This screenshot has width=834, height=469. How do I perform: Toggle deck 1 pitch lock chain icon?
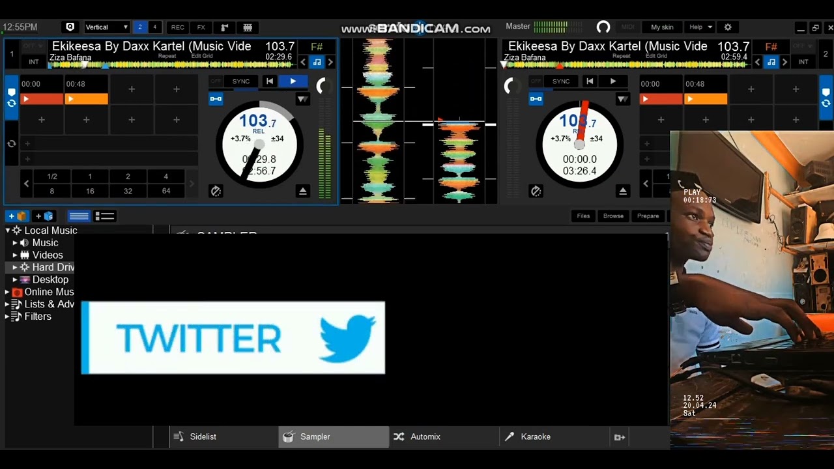(x=216, y=99)
